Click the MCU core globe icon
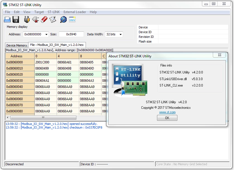The width and height of the screenshot is (234, 170). click(63, 19)
